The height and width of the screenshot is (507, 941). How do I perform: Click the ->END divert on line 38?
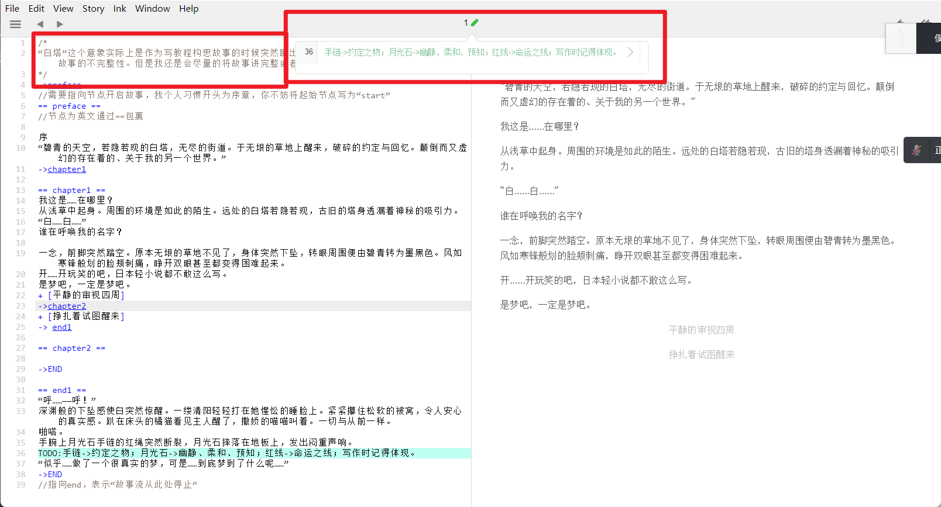point(50,474)
